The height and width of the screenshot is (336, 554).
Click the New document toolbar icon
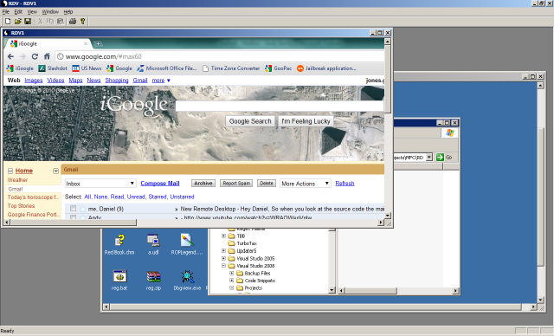point(8,22)
